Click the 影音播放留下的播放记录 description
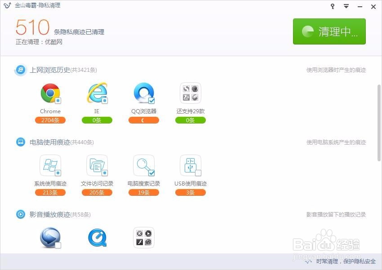The height and width of the screenshot is (270, 382). (336, 214)
